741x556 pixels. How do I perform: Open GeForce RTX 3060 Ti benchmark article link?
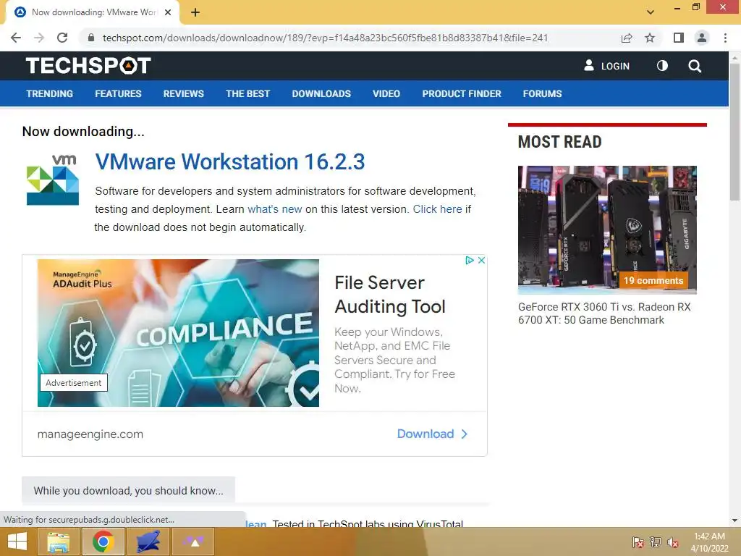(604, 313)
